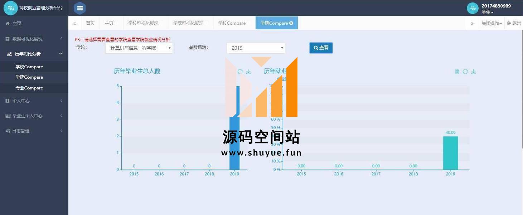Switch to 学校Compare tab
Viewport: 523px width, 215px height.
coord(232,23)
